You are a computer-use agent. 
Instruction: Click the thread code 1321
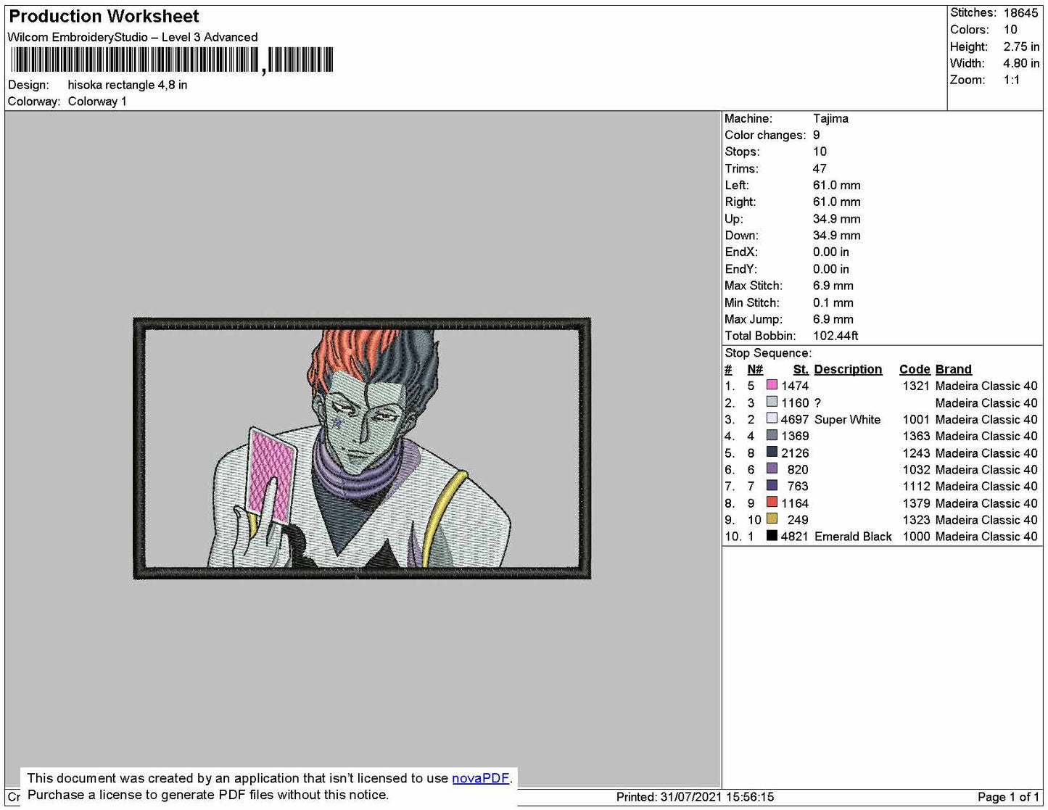point(915,386)
